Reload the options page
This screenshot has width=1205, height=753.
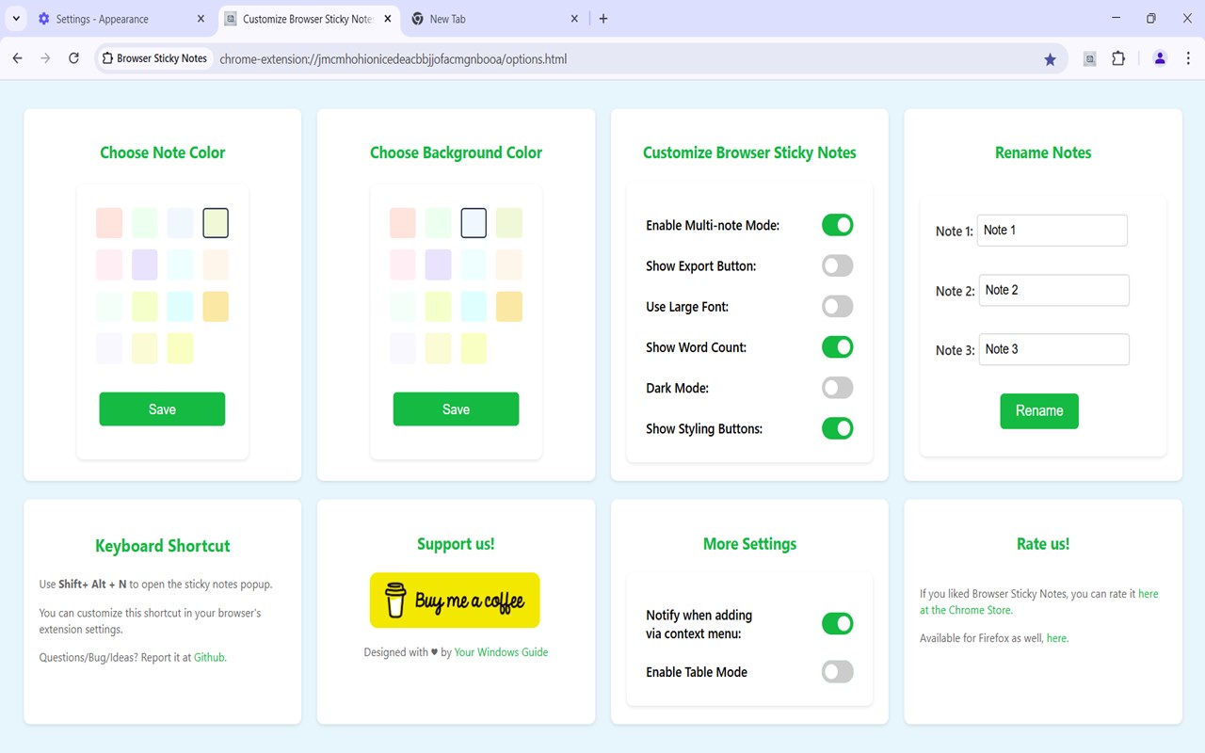pos(73,58)
